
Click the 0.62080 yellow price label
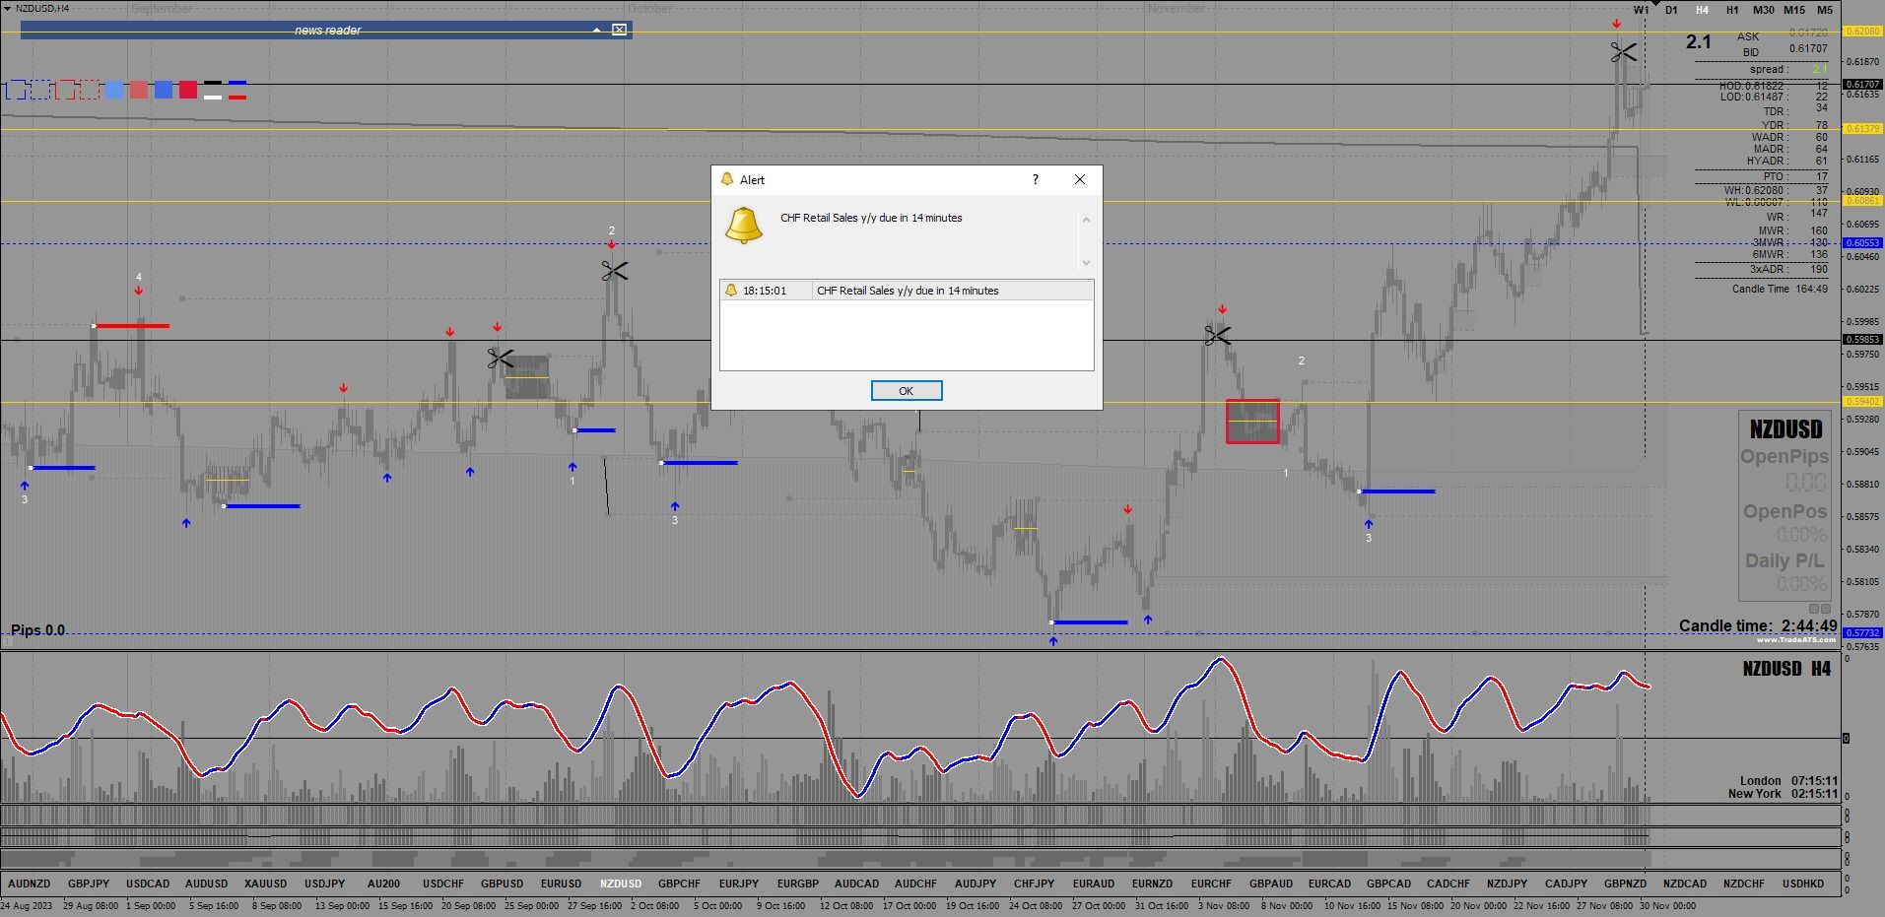[x=1862, y=32]
